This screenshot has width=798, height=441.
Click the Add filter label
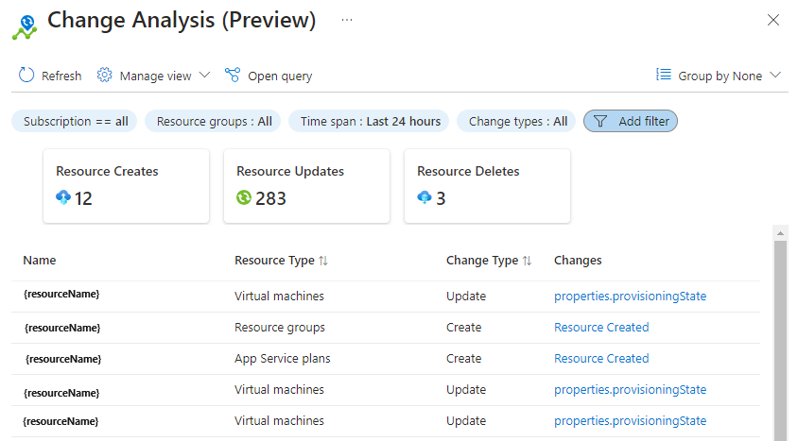coord(644,122)
